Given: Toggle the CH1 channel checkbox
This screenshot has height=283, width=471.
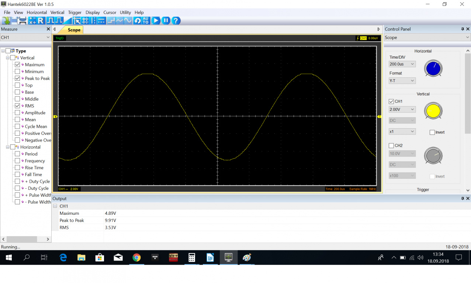Looking at the screenshot, I should (391, 101).
